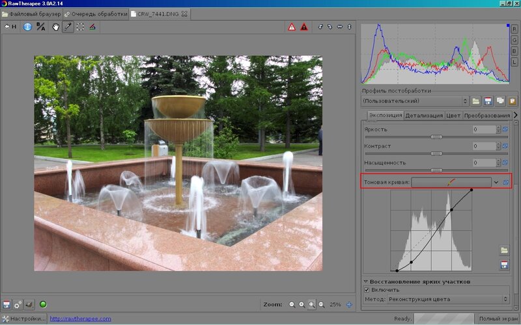Toggle before/after view icon

pyautogui.click(x=40, y=27)
